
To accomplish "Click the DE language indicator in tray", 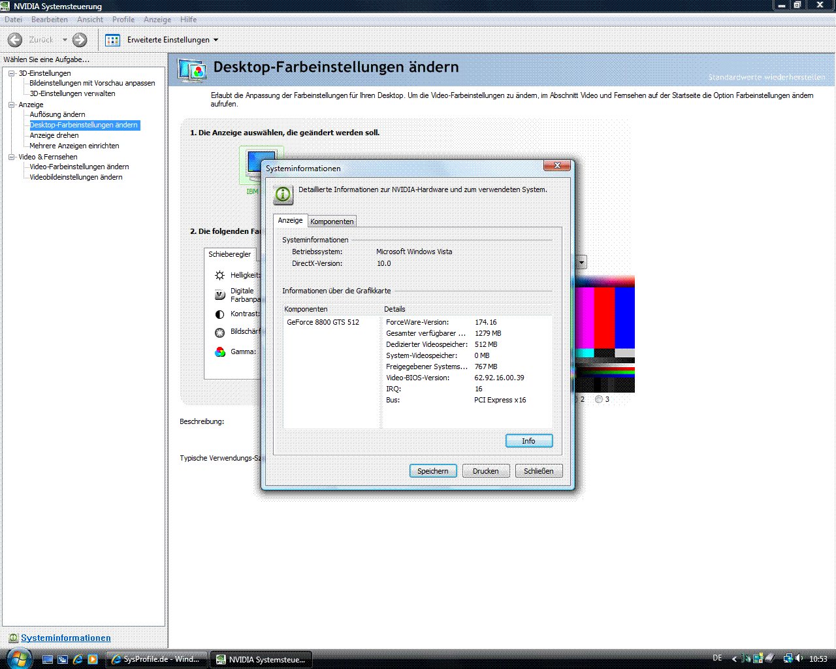I will pos(717,659).
